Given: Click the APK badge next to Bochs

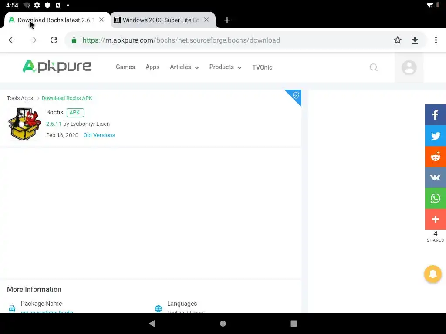Looking at the screenshot, I should (x=75, y=113).
